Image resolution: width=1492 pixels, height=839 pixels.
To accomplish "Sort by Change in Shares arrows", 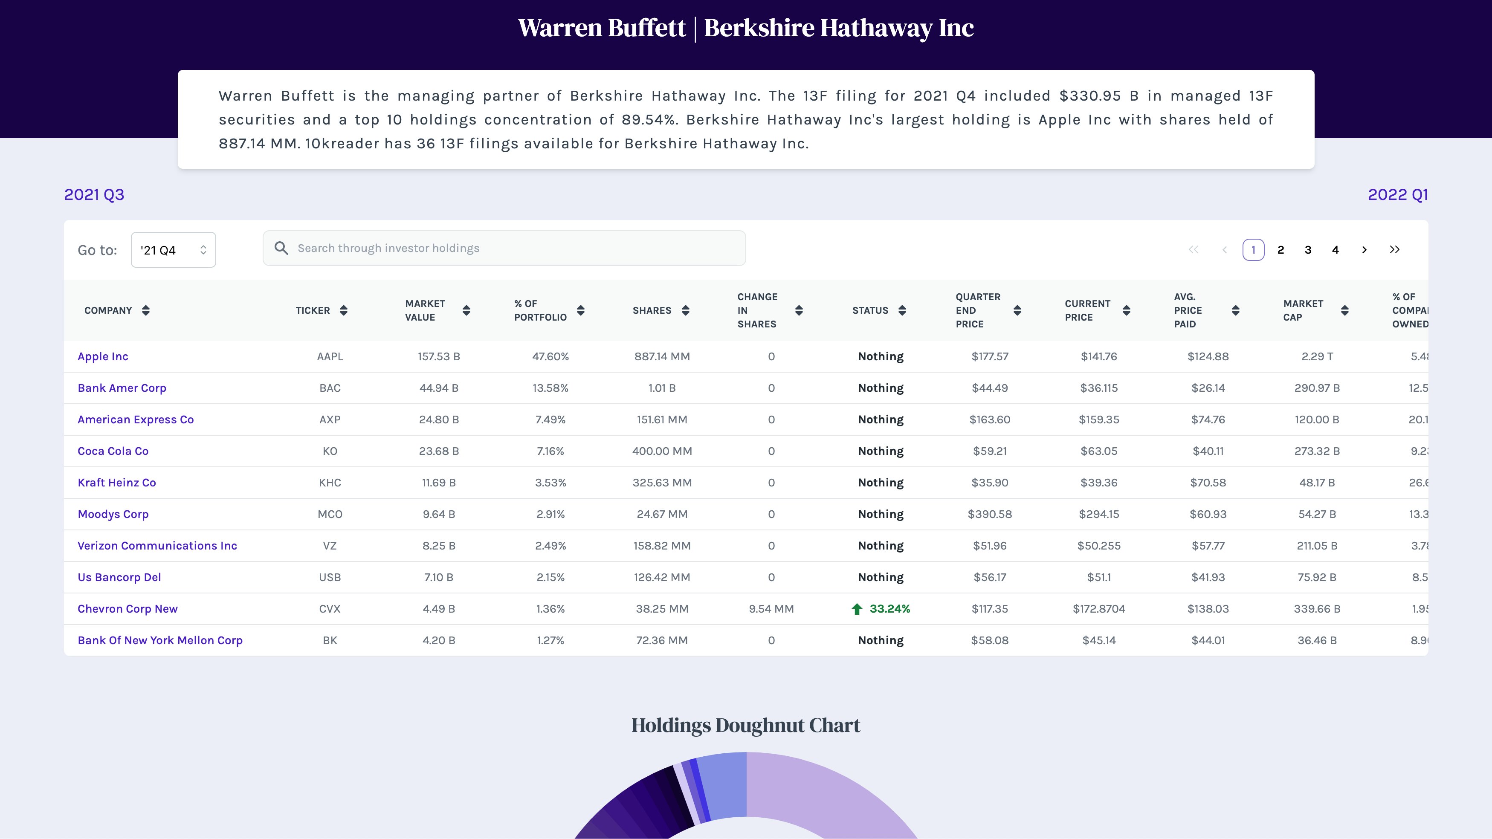I will point(799,310).
